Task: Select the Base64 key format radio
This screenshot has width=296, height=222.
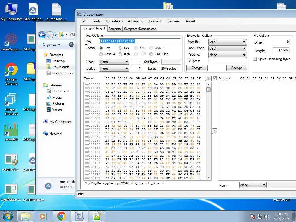Action: tap(101, 54)
